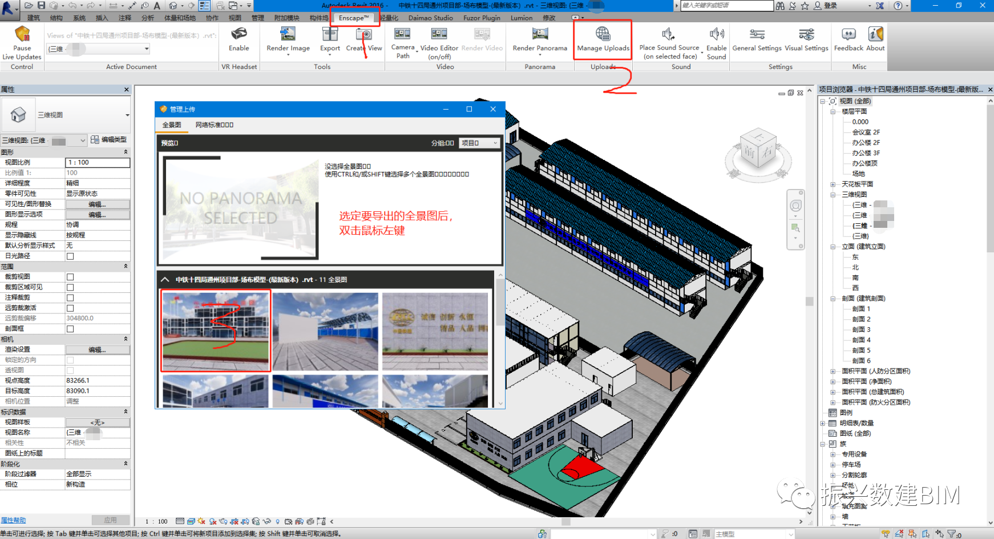
Task: Click the steering wheel icon on navigation bar
Action: [795, 206]
